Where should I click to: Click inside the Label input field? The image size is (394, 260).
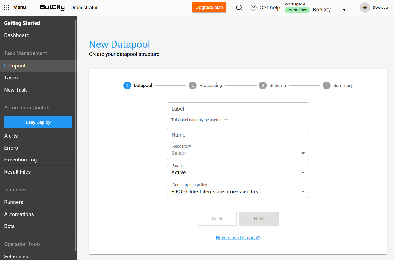tap(238, 109)
